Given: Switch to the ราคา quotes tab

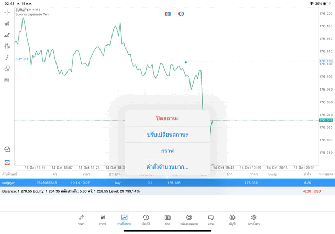Looking at the screenshot, I should (x=82, y=219).
